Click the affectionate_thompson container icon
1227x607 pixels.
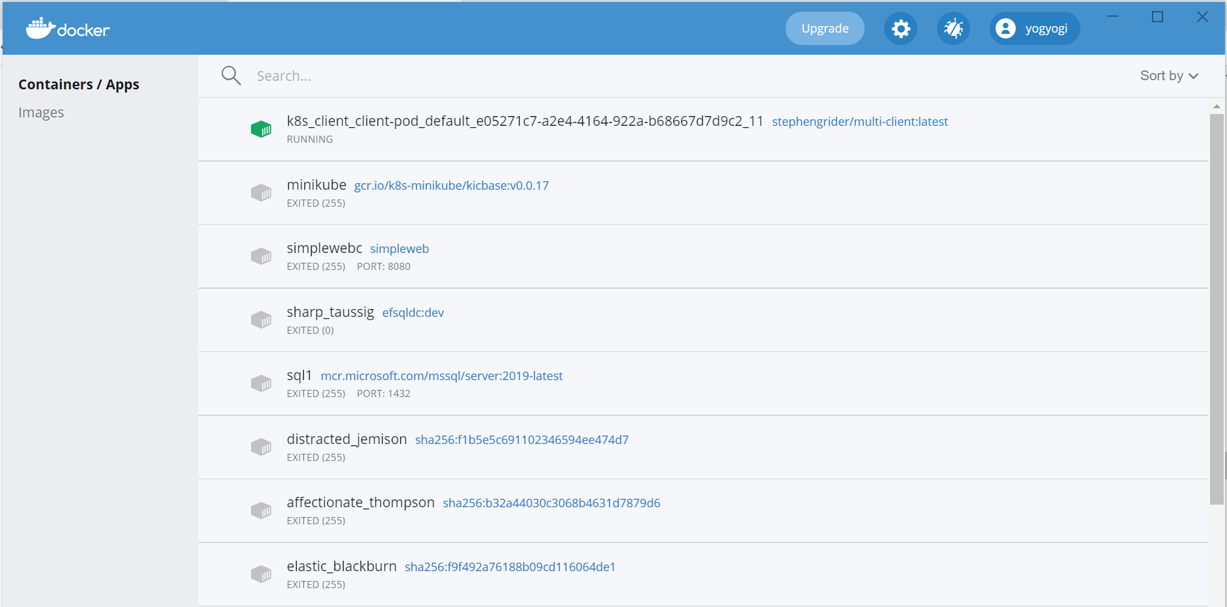pyautogui.click(x=261, y=511)
